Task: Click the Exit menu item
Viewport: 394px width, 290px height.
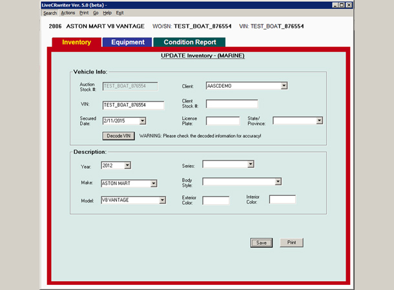Action: pyautogui.click(x=119, y=13)
